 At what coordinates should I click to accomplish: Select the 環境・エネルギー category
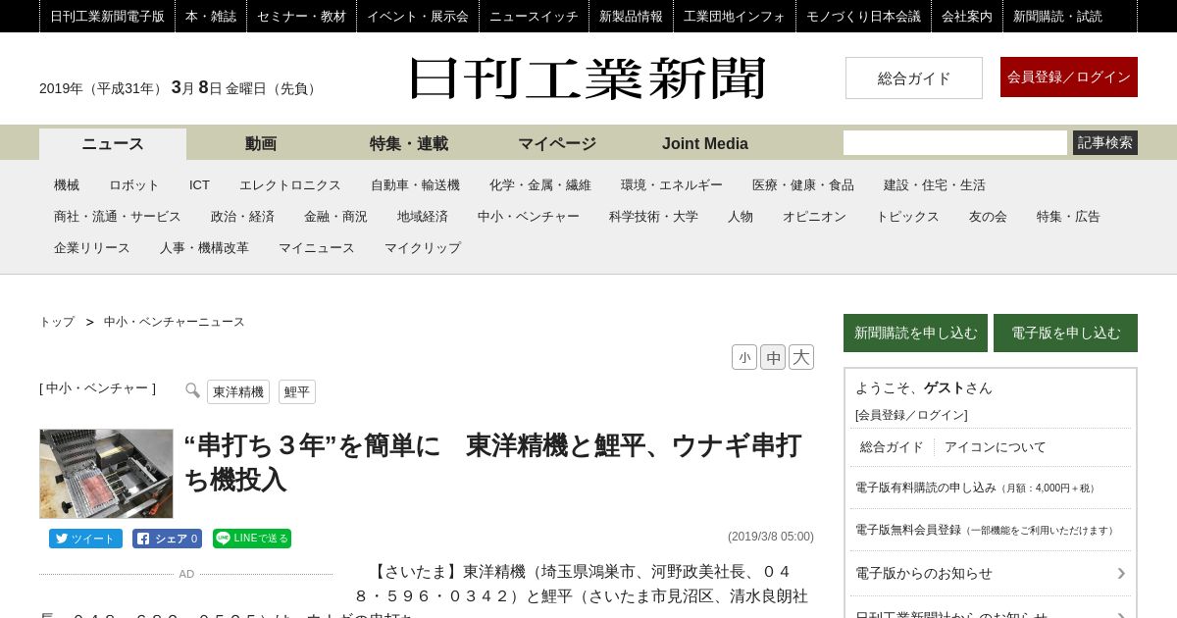pyautogui.click(x=672, y=184)
